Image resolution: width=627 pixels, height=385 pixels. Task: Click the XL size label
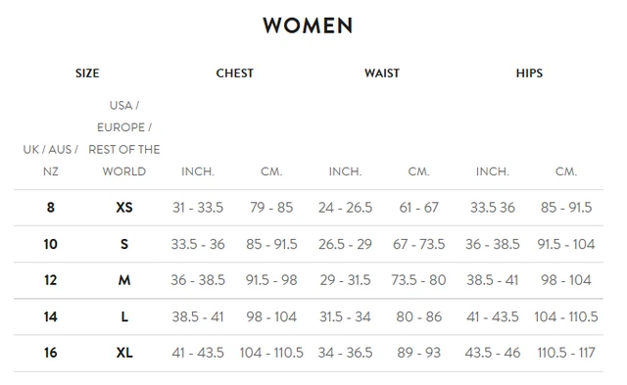124,353
